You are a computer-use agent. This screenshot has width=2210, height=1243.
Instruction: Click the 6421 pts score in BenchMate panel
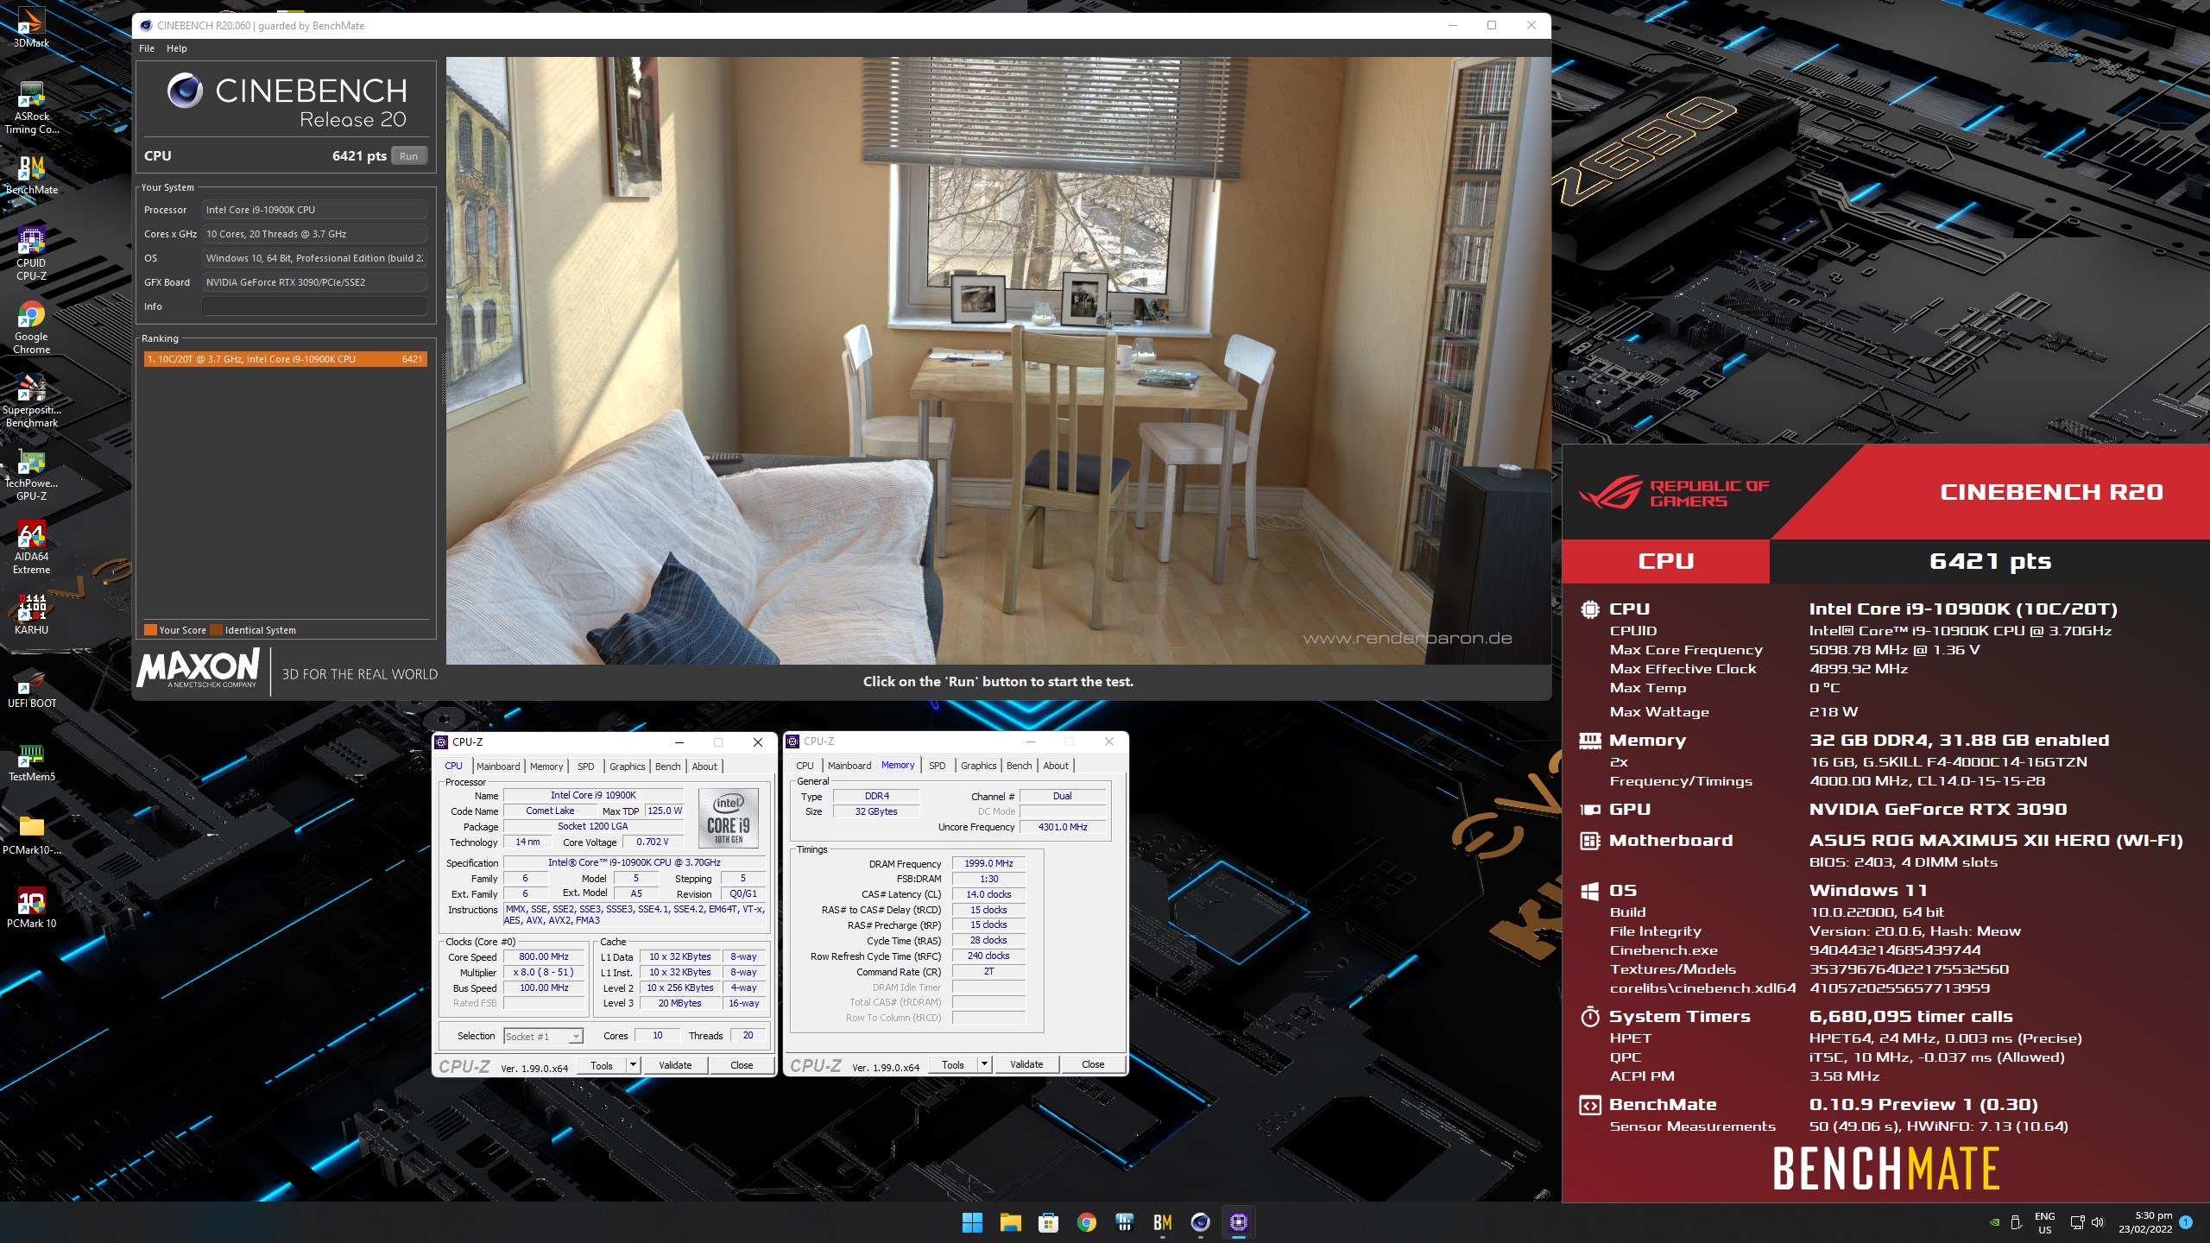coord(1990,561)
